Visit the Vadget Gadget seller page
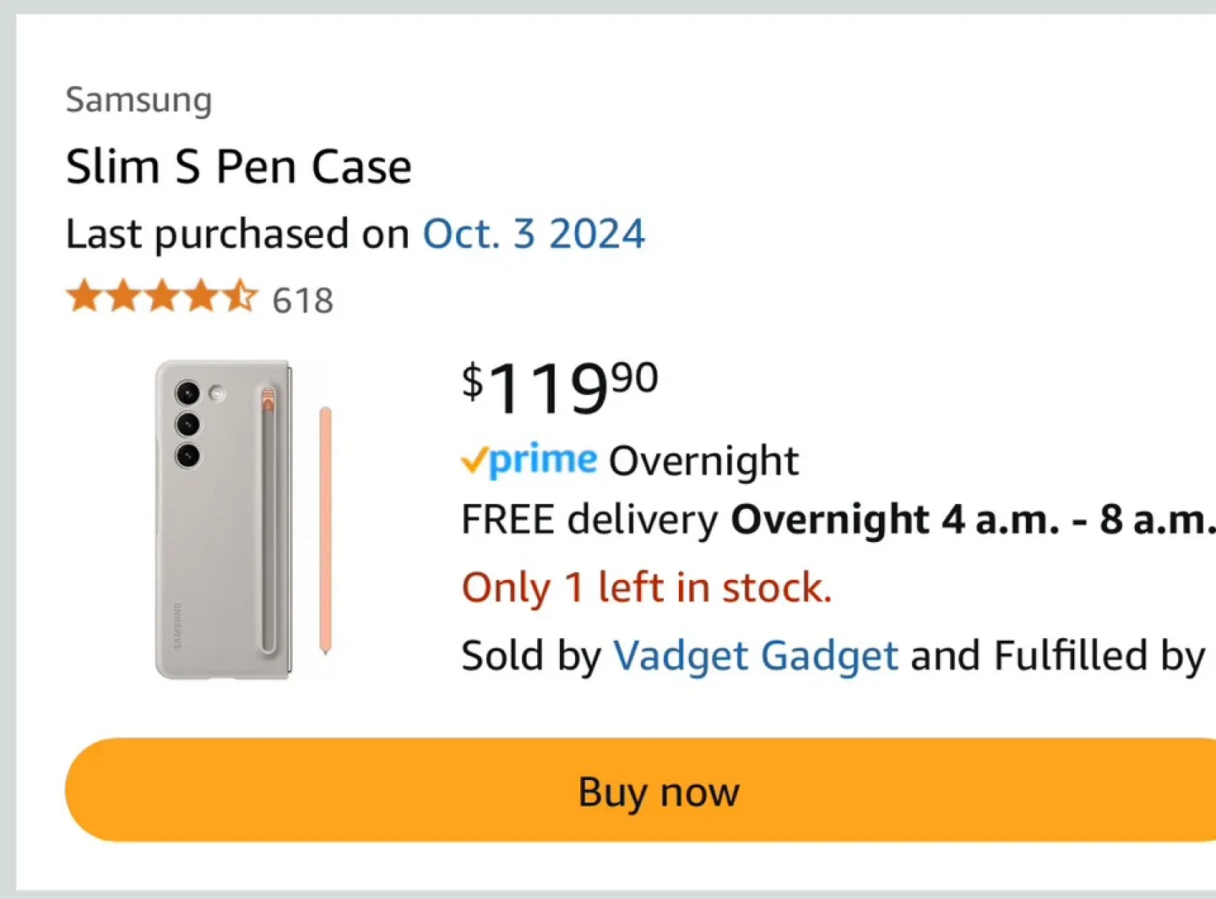 pyautogui.click(x=755, y=656)
